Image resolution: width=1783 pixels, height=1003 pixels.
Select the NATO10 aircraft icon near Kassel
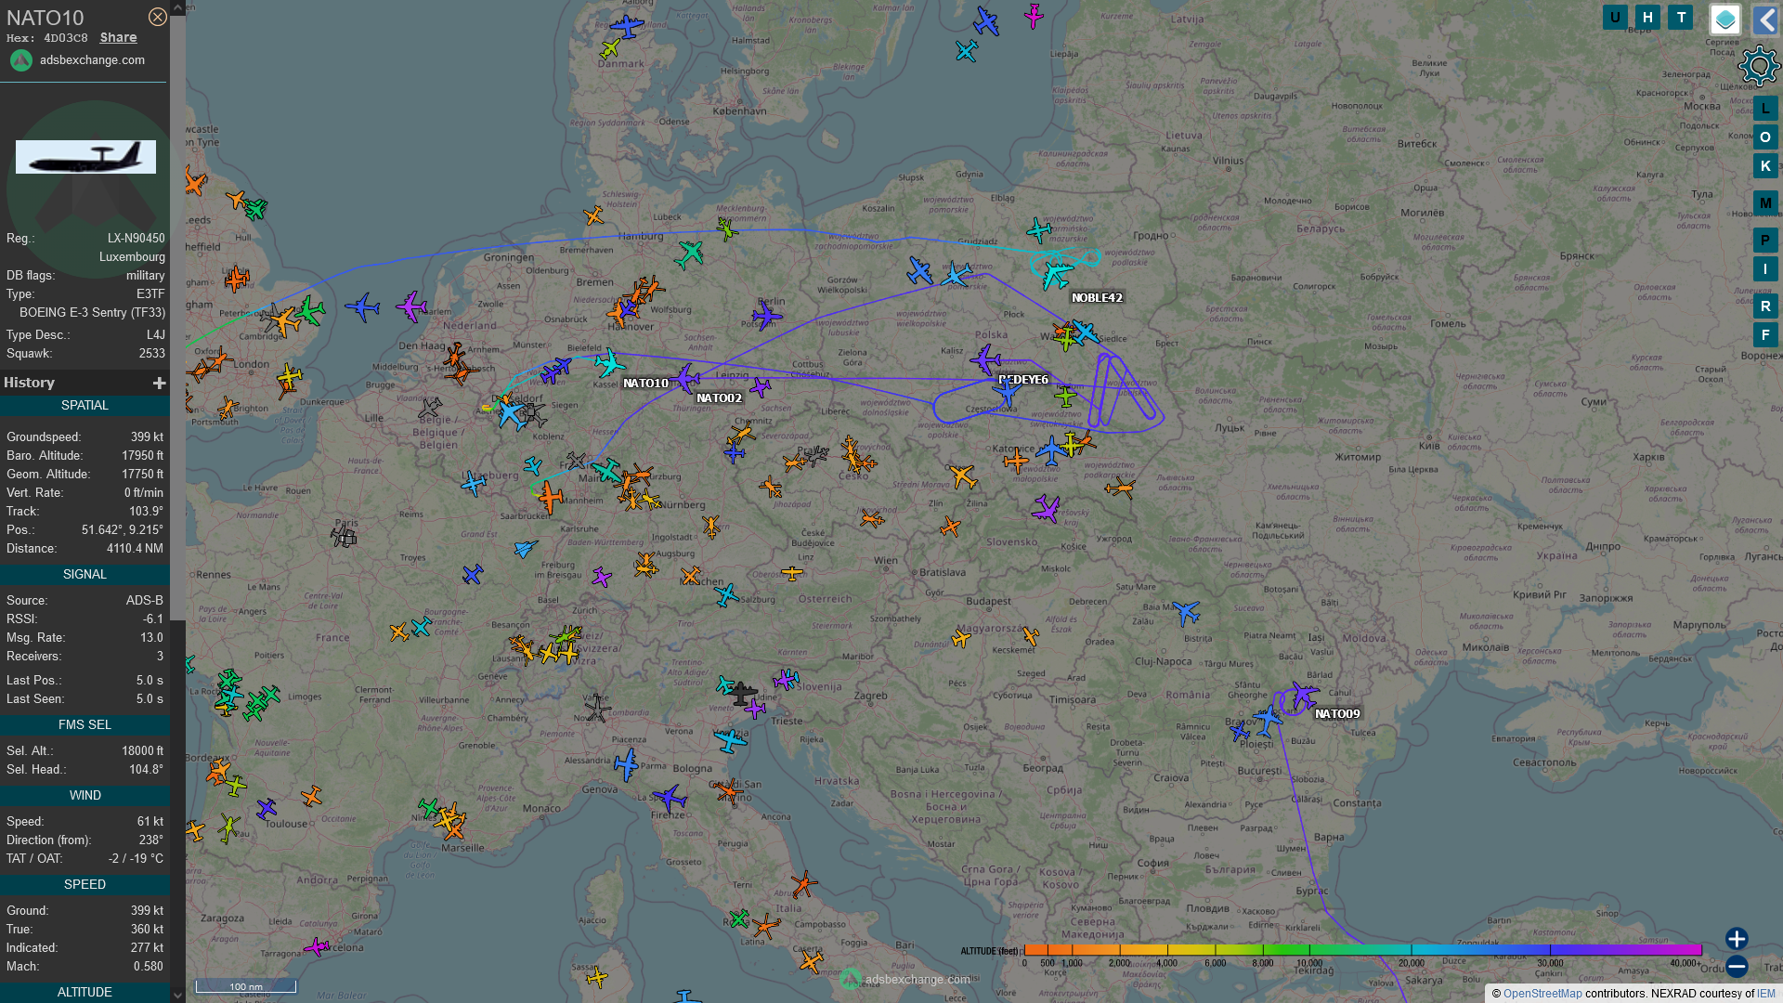coord(610,362)
